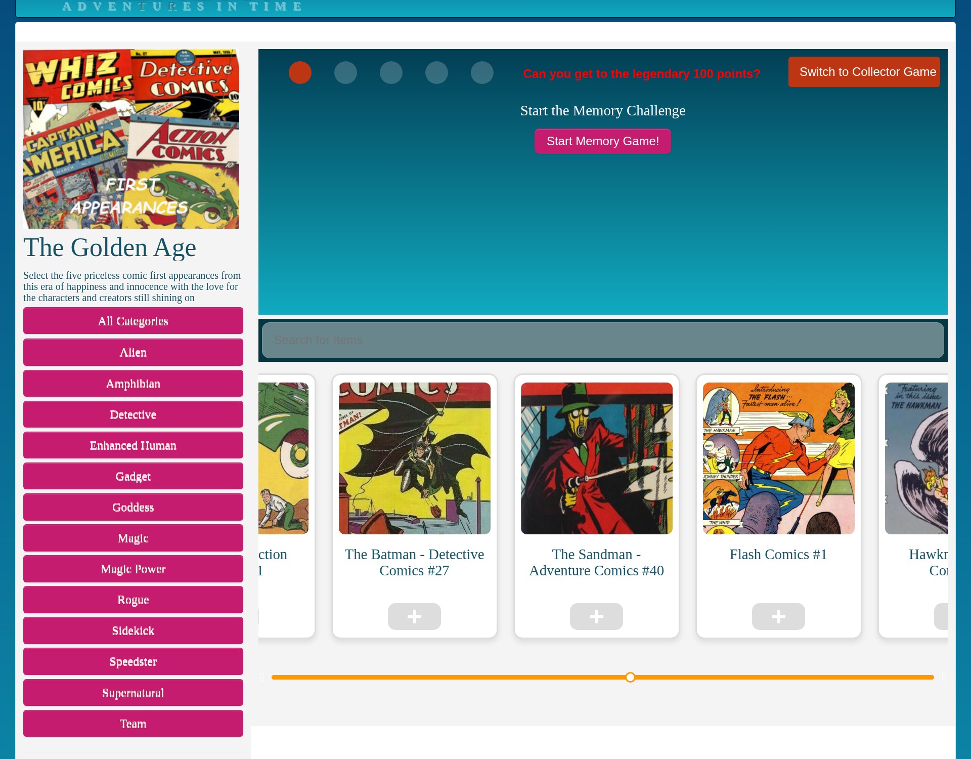This screenshot has height=759, width=971.
Task: Open the Flash Comics #1 cover image
Action: pyautogui.click(x=778, y=458)
